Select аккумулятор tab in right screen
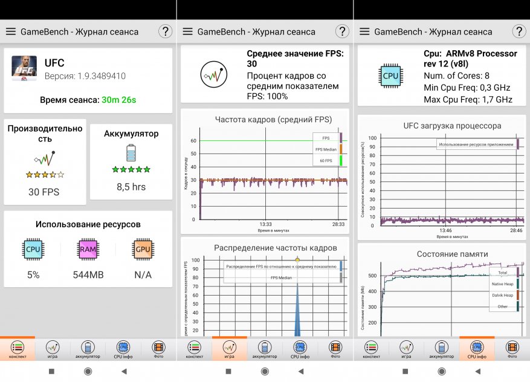 [x=441, y=349]
